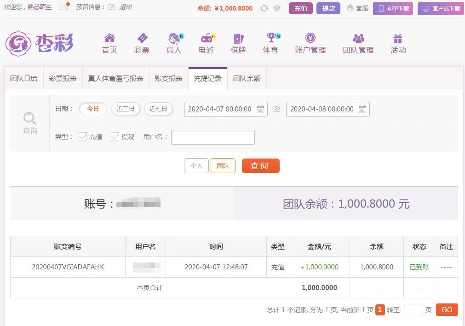This screenshot has height=326, width=465.
Task: Open the 活动 promotions section
Action: click(x=398, y=44)
